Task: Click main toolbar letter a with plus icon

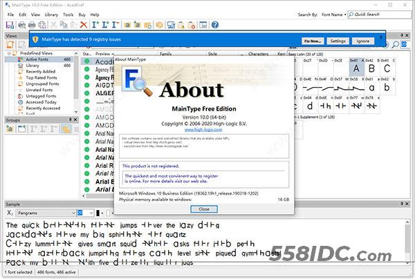Action: click(137, 25)
